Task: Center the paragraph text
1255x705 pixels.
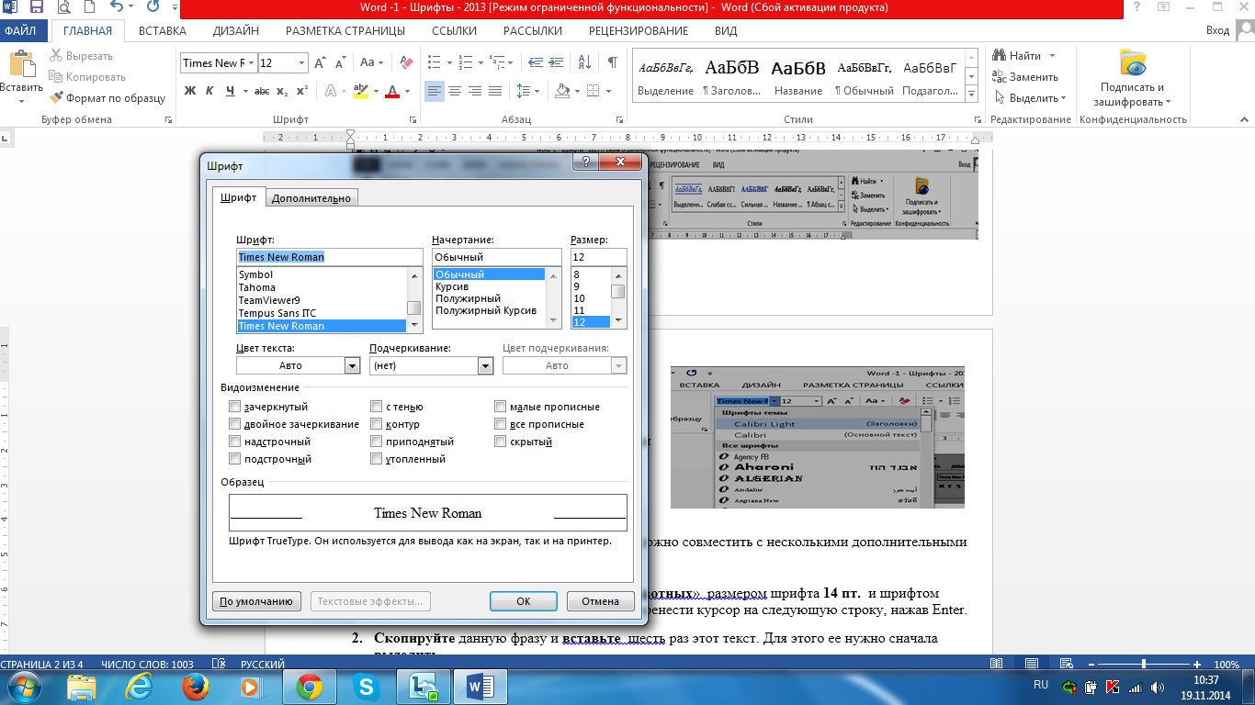Action: coord(455,91)
